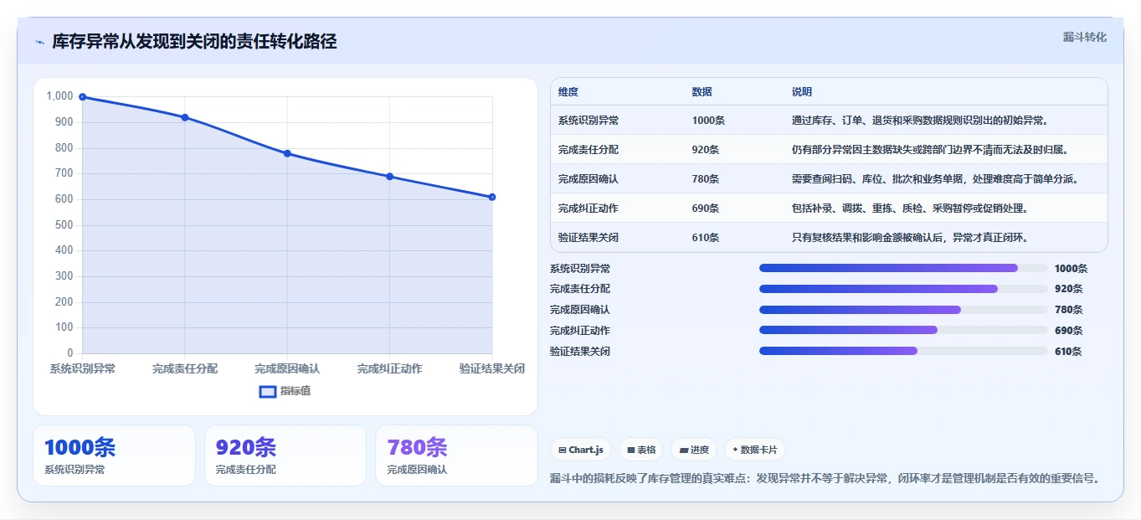This screenshot has height=520, width=1141.
Task: Click x-axis label 验证结果关闭 under chart
Action: point(492,368)
